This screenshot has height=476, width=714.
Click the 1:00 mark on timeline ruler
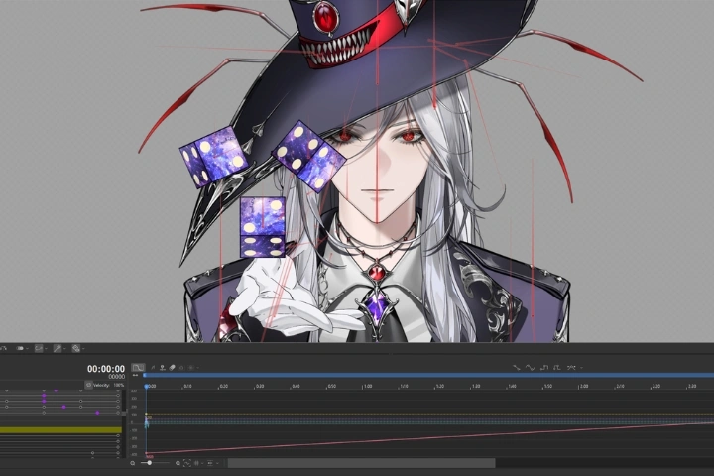point(367,387)
